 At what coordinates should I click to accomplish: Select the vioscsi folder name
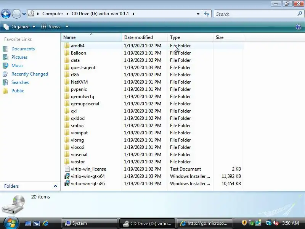click(x=77, y=147)
